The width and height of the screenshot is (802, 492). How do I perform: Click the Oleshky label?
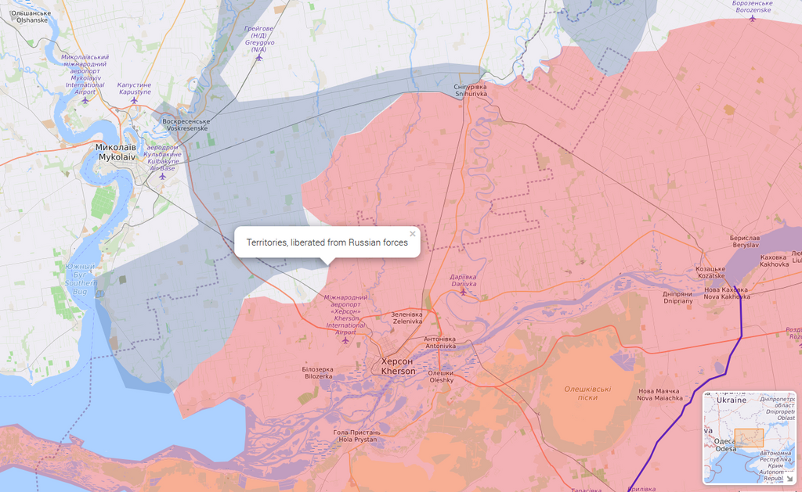click(441, 376)
